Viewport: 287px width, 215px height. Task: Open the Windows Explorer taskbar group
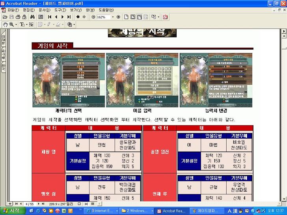pyautogui.click(x=137, y=211)
